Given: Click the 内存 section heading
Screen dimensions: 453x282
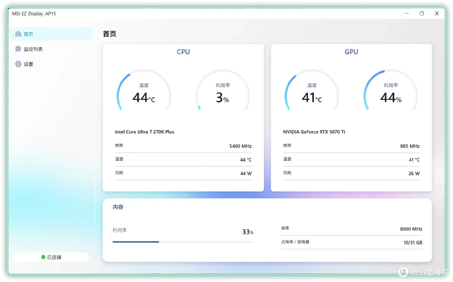Looking at the screenshot, I should (x=118, y=207).
